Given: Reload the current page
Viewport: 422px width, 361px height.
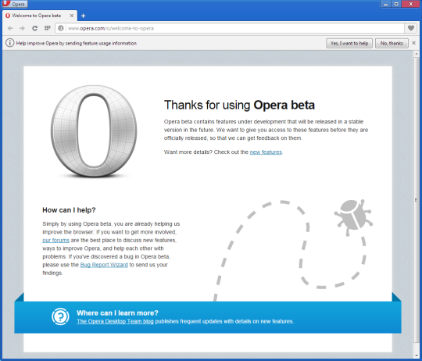Looking at the screenshot, I should tap(34, 28).
